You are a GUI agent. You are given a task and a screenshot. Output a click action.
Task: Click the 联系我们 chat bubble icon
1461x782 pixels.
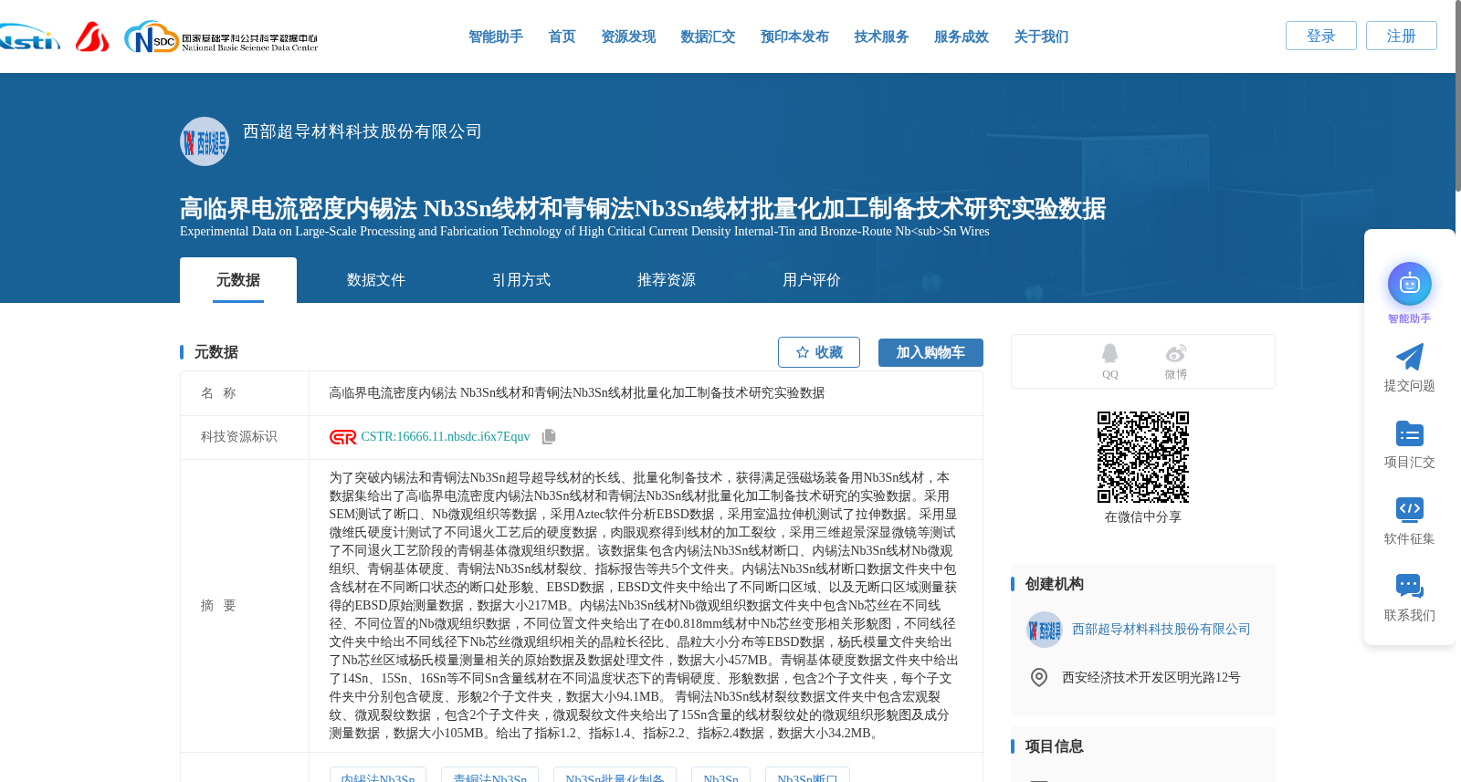(x=1409, y=586)
